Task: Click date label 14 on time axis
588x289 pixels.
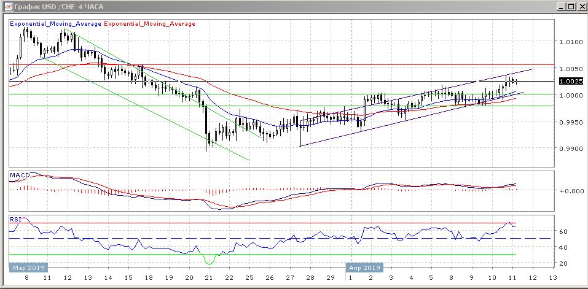Action: coord(108,278)
